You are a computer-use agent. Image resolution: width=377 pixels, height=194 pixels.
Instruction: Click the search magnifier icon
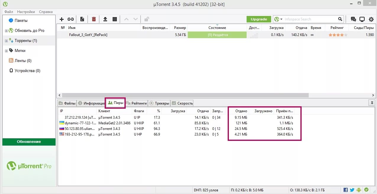pyautogui.click(x=341, y=19)
